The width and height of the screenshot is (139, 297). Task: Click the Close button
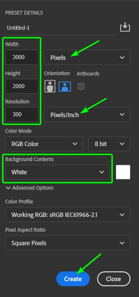click(x=114, y=279)
